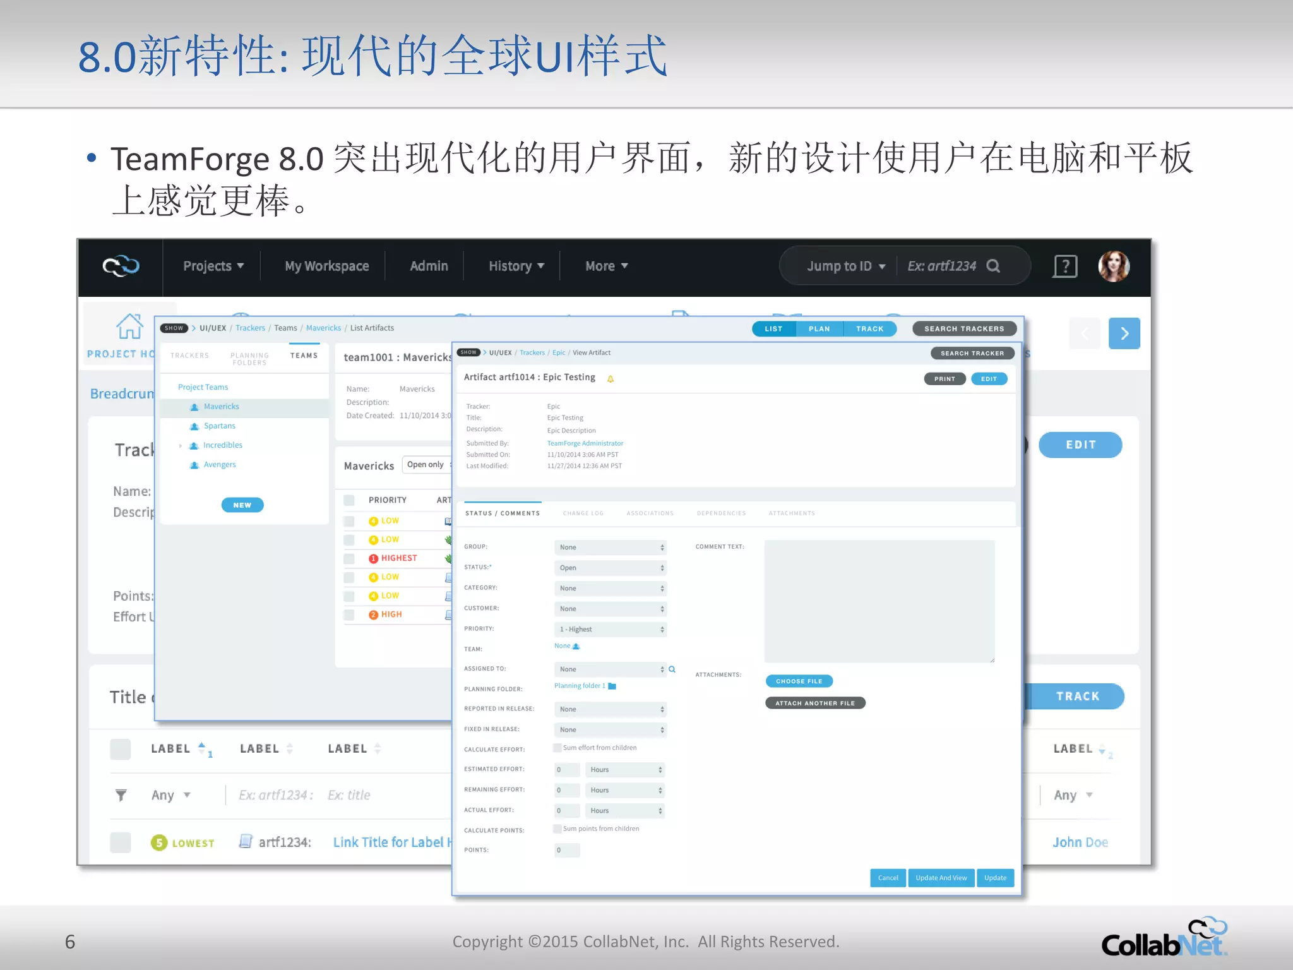This screenshot has height=970, width=1293.
Task: Check Sum effort from children
Action: 557,748
